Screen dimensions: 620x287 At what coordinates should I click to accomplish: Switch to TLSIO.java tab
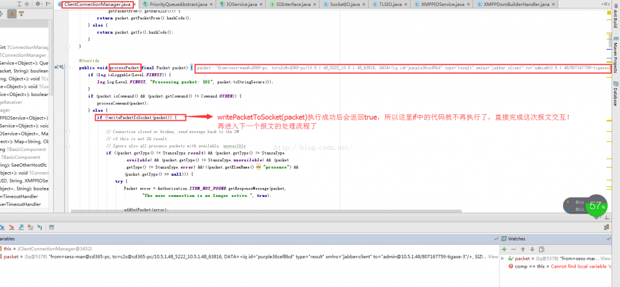pos(391,4)
